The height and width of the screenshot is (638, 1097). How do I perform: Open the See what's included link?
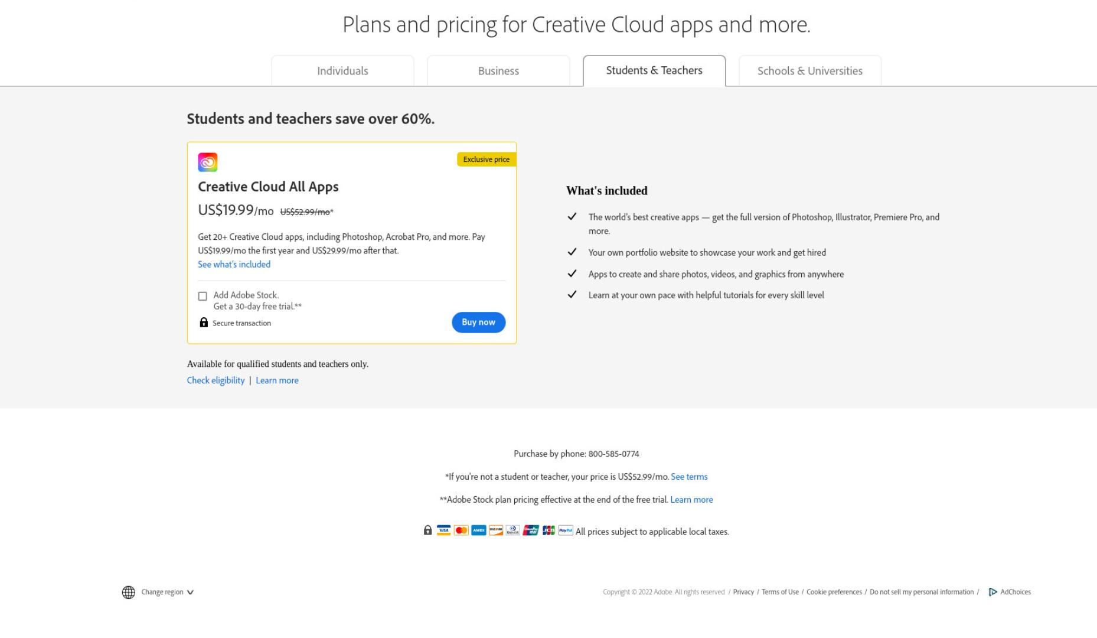(234, 264)
